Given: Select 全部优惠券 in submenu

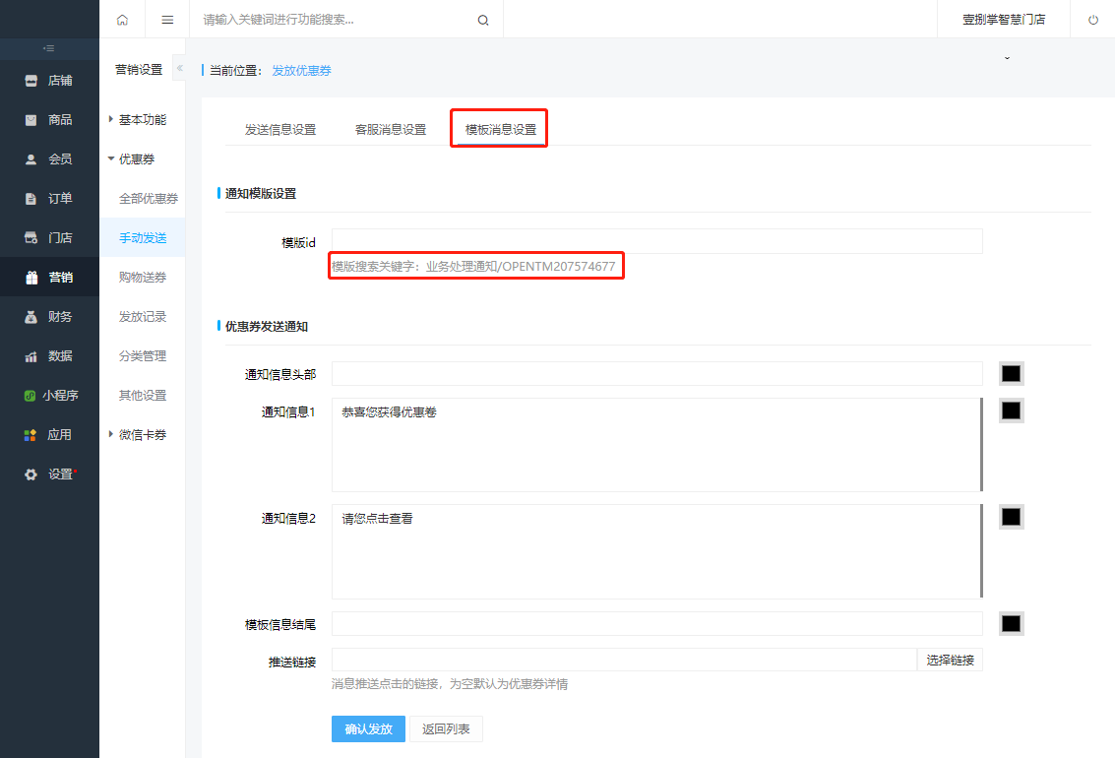Looking at the screenshot, I should click(149, 199).
